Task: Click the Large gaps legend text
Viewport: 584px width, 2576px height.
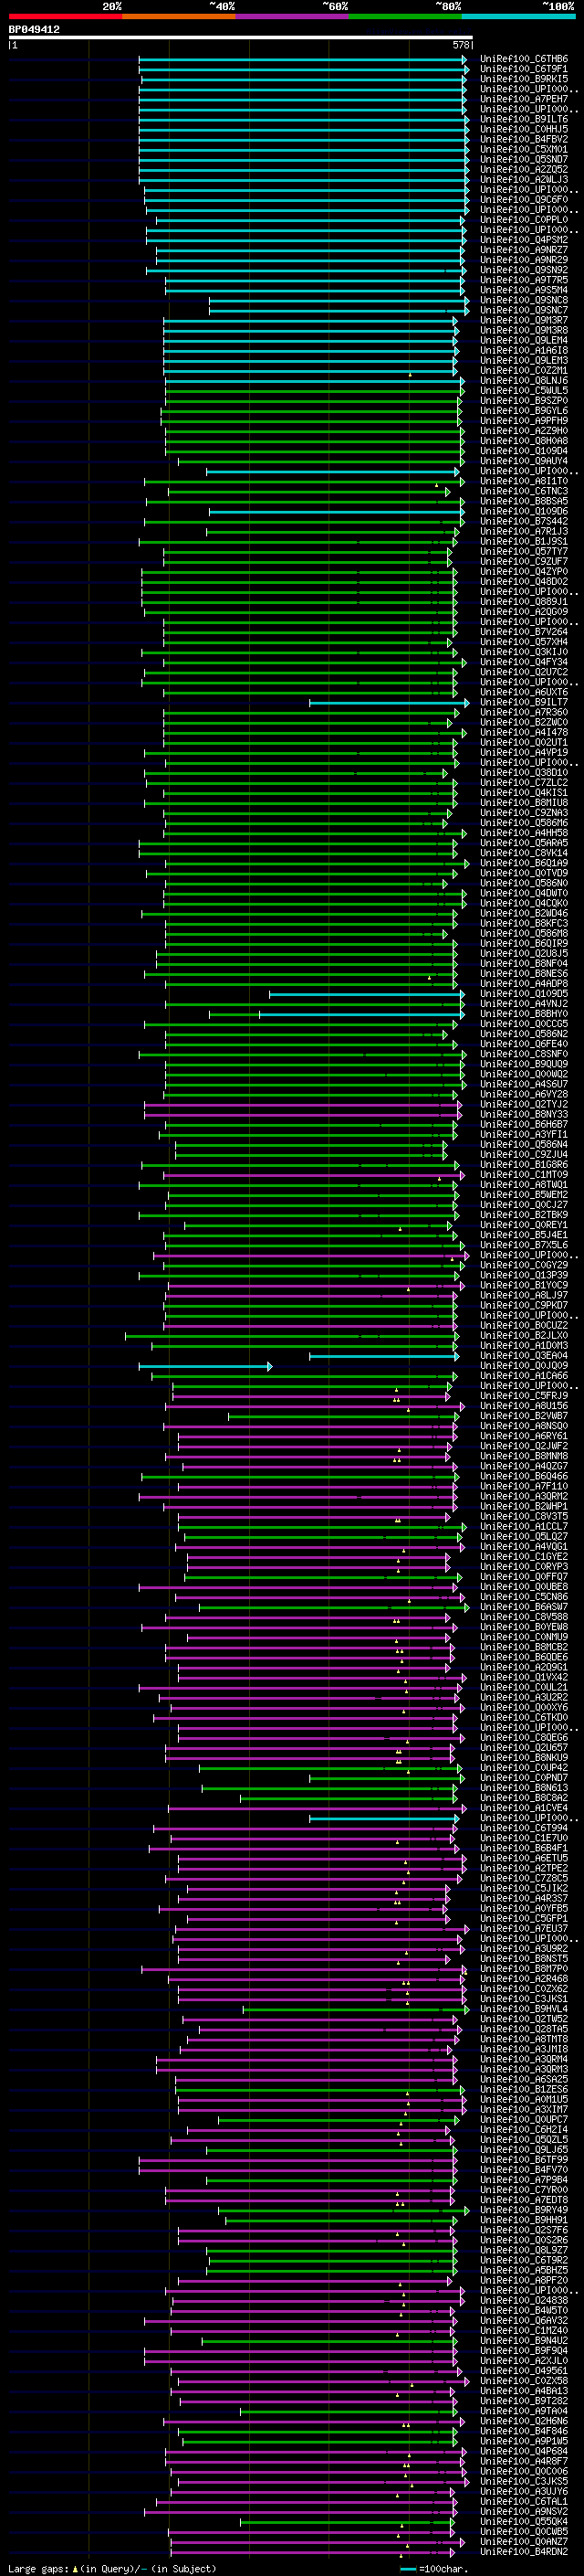Action: (x=112, y=2568)
